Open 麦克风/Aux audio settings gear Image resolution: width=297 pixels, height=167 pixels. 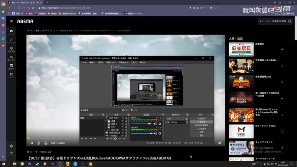point(160,124)
